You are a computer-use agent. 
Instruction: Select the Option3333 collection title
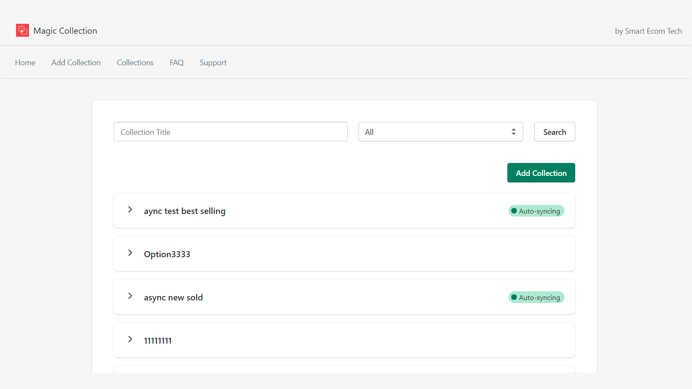click(x=167, y=254)
